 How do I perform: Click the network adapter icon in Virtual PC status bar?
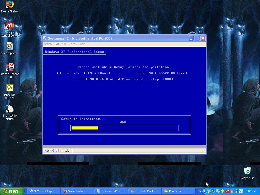68,151
